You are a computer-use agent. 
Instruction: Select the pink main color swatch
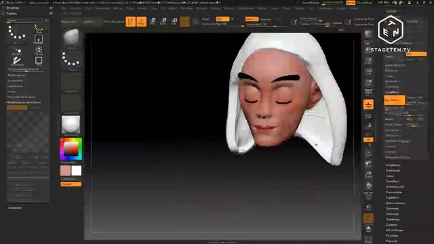click(x=65, y=171)
